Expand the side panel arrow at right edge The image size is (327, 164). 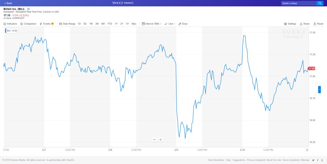[x=319, y=90]
